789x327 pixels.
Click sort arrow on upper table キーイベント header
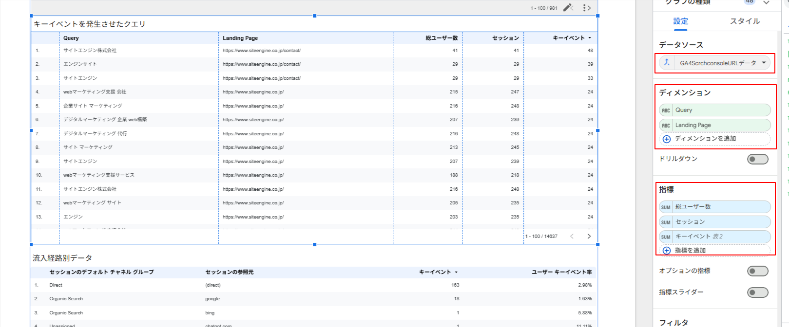[x=590, y=38]
